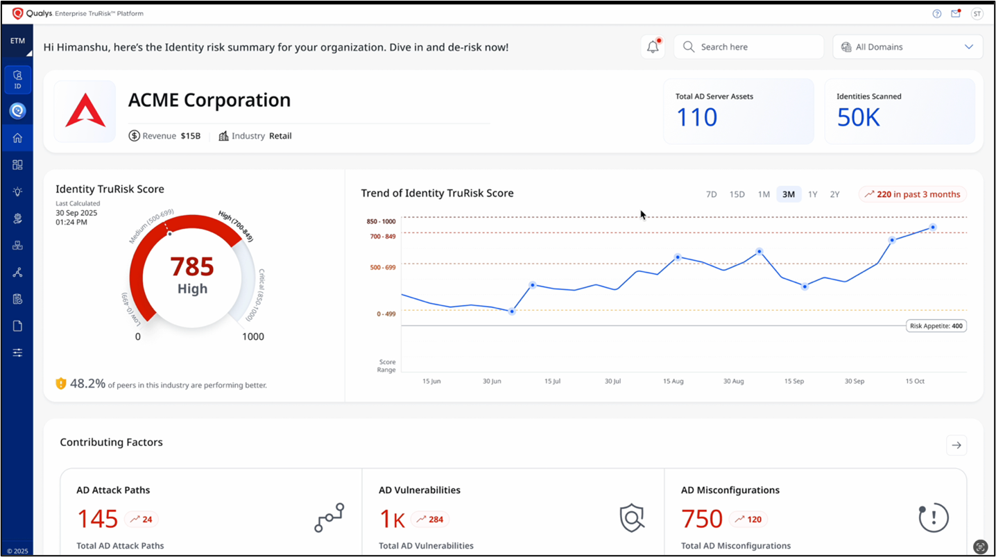Select the ID module icon in sidebar
The width and height of the screenshot is (996, 557).
click(x=17, y=80)
